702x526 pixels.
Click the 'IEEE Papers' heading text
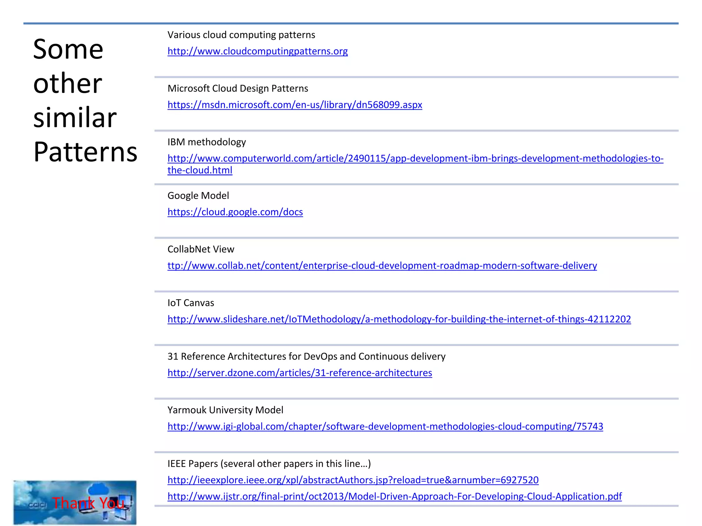(x=193, y=464)
